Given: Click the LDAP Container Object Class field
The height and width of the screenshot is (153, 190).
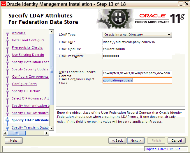Looking at the screenshot, I should pos(137,81).
